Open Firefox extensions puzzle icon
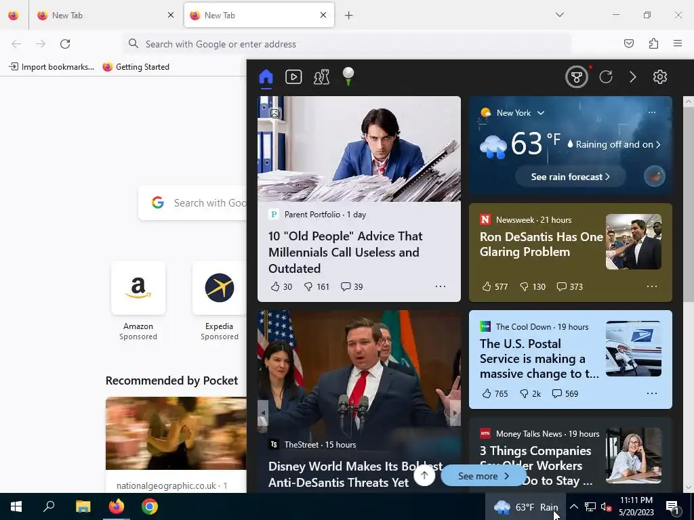Viewport: 694px width, 520px height. click(653, 43)
